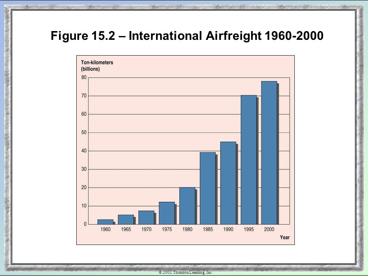Select the 1985 bar in the chart

coord(209,189)
